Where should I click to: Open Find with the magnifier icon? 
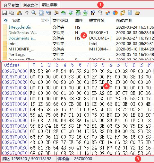click(34, 13)
